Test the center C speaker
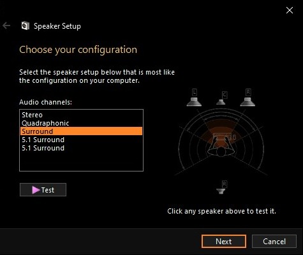The height and width of the screenshot is (255, 303). [x=221, y=98]
